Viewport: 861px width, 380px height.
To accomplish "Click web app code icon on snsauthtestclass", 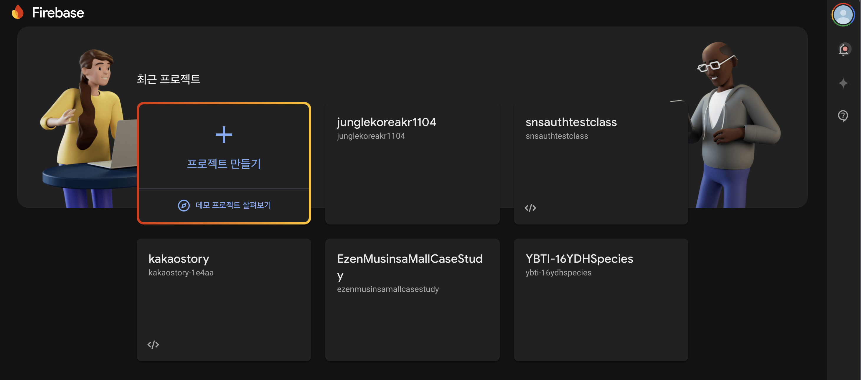I will coord(530,208).
